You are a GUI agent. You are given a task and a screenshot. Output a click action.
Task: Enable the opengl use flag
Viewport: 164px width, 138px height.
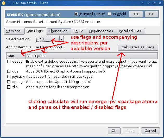click(9, 82)
